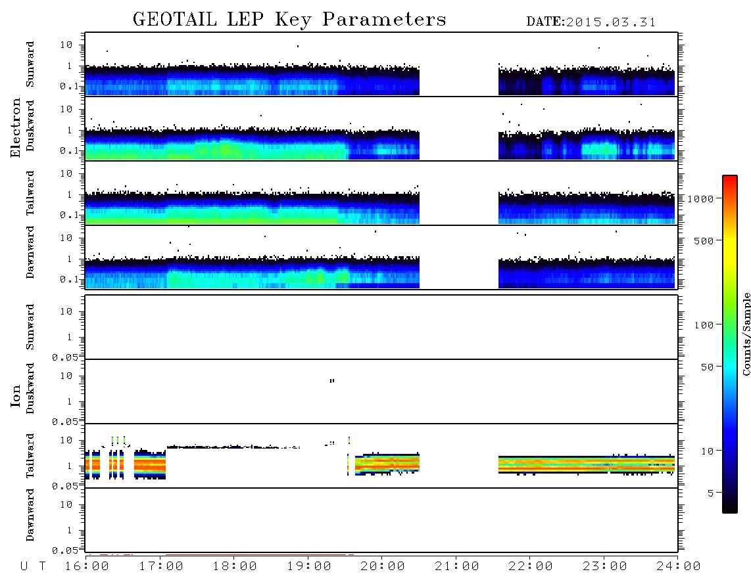Click the '0.05' tick of Ion Sunward panel
751x578 pixels.
[65, 357]
